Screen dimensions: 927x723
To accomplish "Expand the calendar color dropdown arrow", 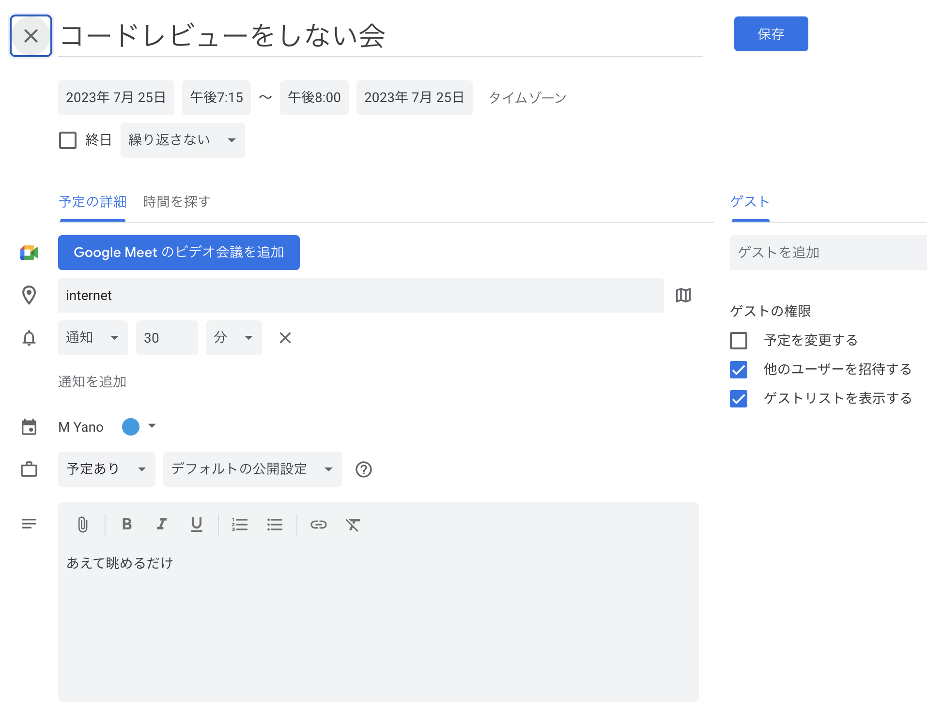I will pyautogui.click(x=152, y=426).
